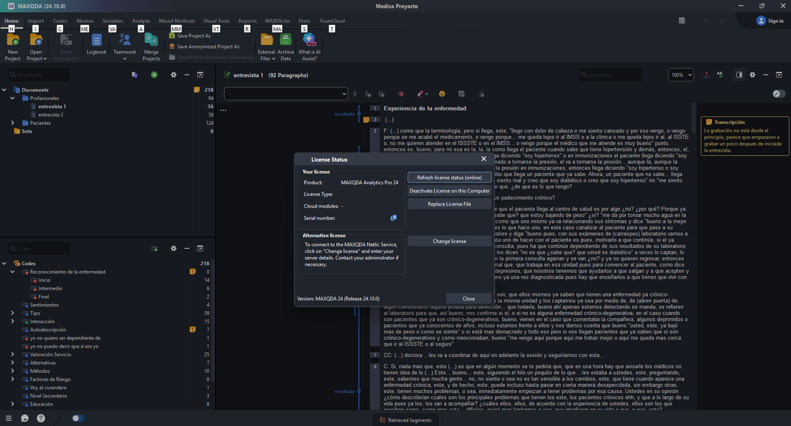Click the Change license button
The image size is (791, 426).
[449, 241]
